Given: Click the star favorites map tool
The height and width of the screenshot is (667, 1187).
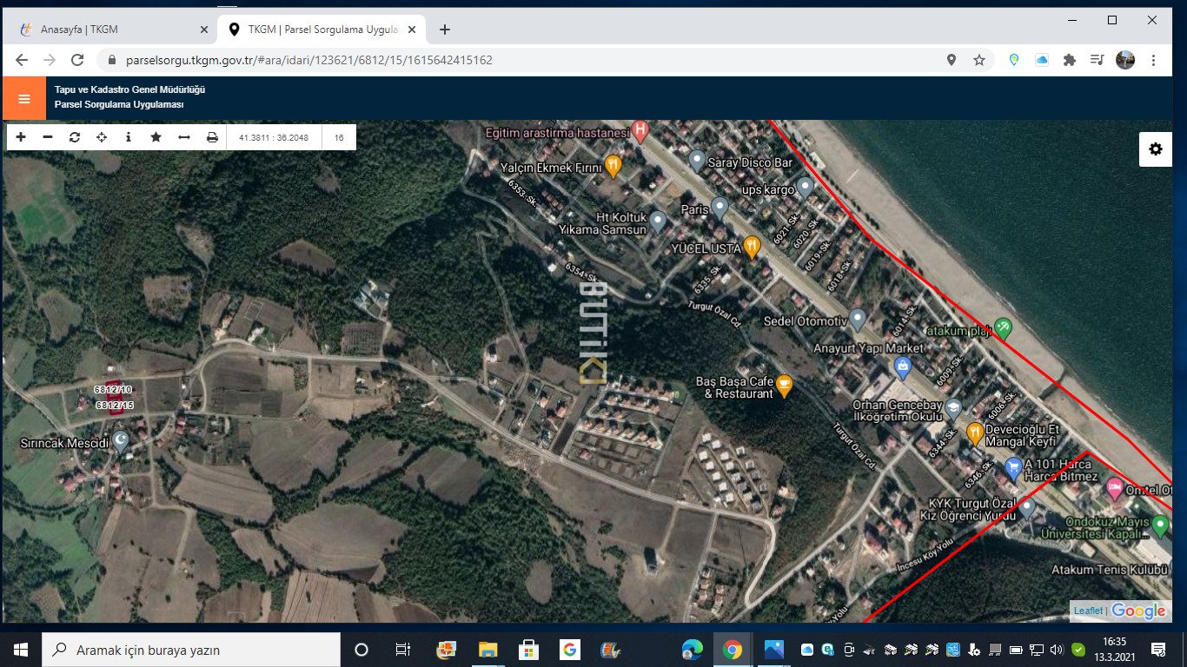Looking at the screenshot, I should 156,137.
